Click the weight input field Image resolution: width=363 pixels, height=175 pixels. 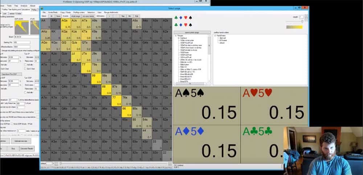pyautogui.click(x=301, y=17)
